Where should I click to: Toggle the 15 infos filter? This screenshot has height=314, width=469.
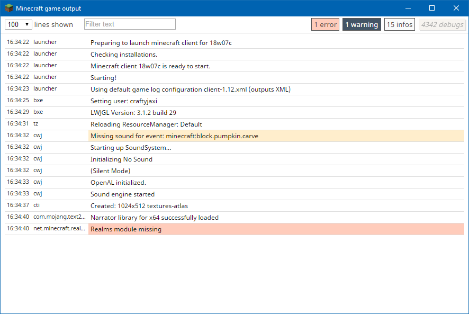point(400,24)
